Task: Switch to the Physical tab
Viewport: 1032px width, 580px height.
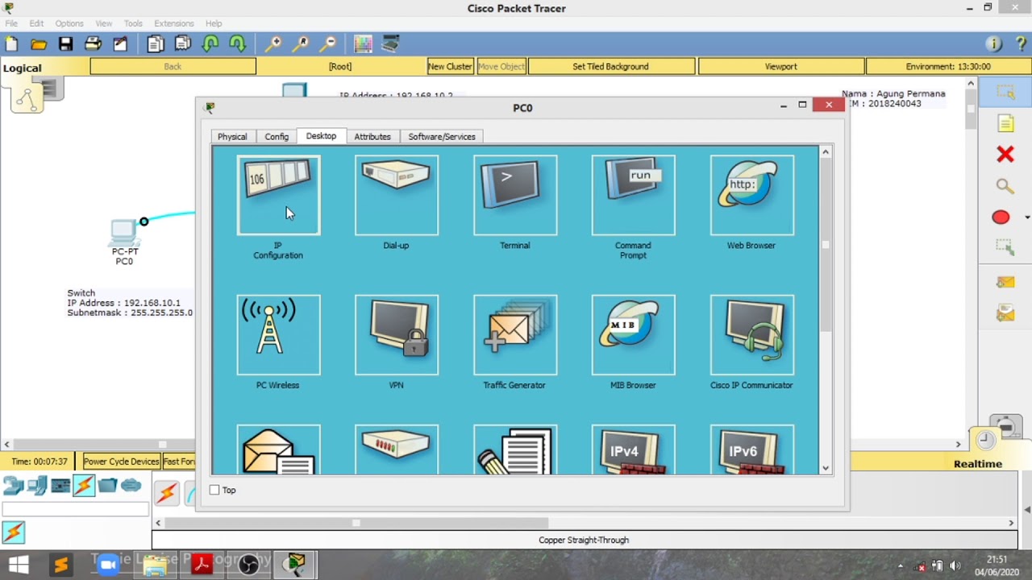Action: [232, 137]
